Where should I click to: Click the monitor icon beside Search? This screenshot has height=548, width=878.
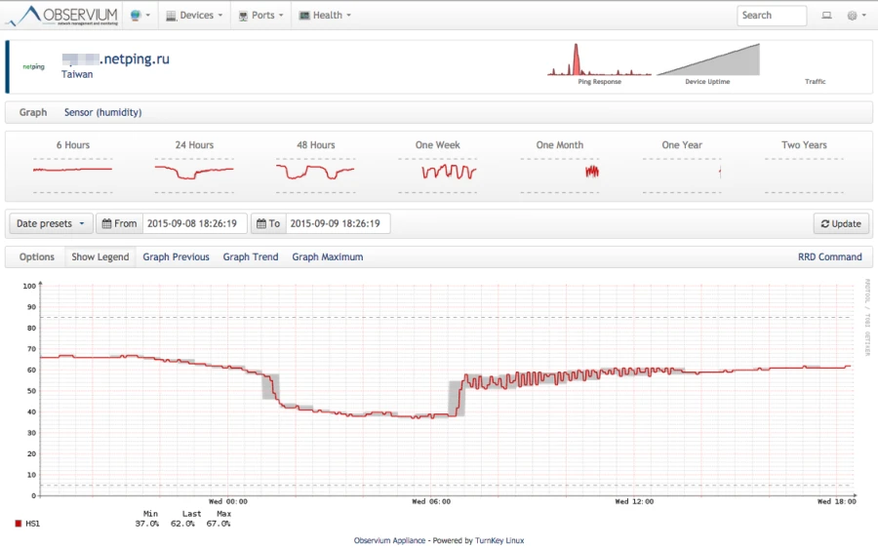(x=826, y=16)
